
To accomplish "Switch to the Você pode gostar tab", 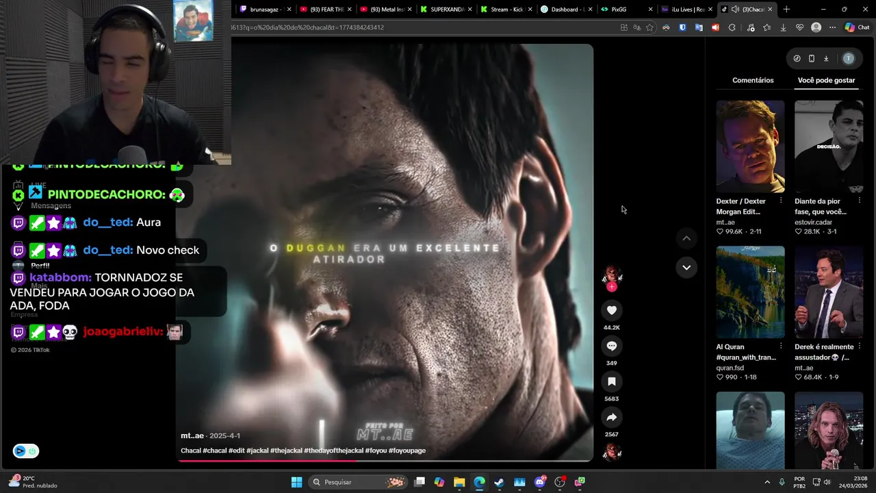I will (826, 80).
